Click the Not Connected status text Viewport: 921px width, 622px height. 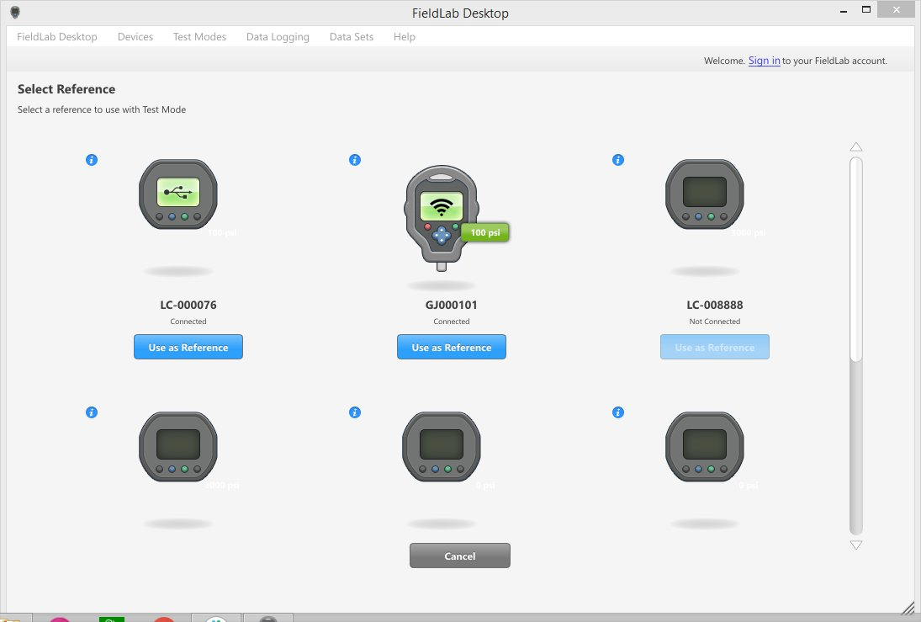pos(714,321)
